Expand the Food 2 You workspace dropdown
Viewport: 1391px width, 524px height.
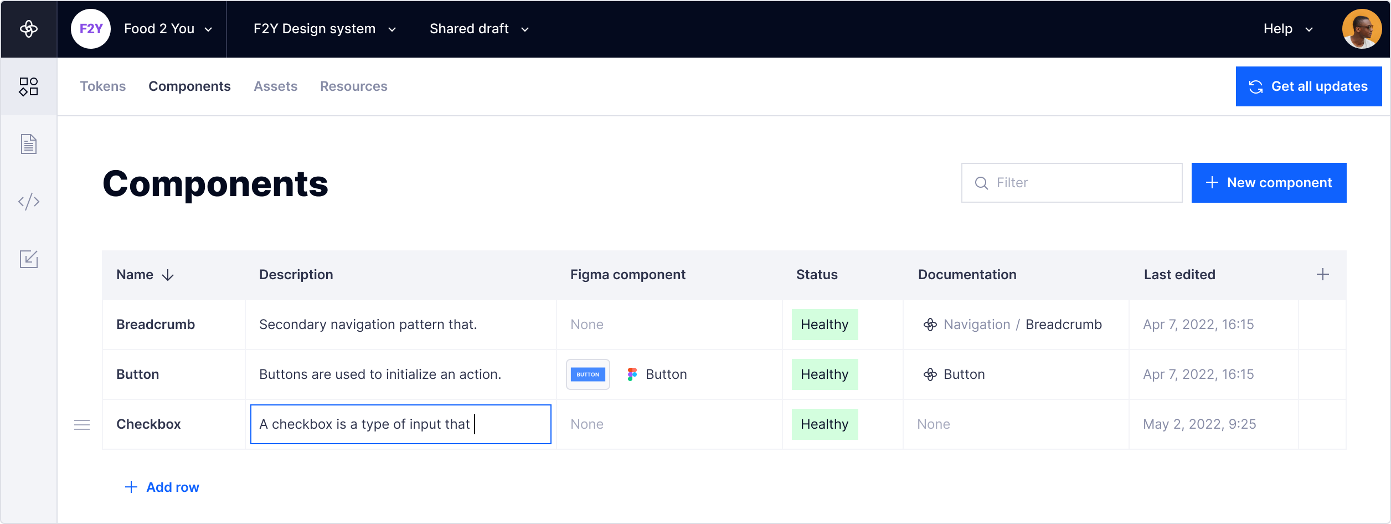[169, 29]
